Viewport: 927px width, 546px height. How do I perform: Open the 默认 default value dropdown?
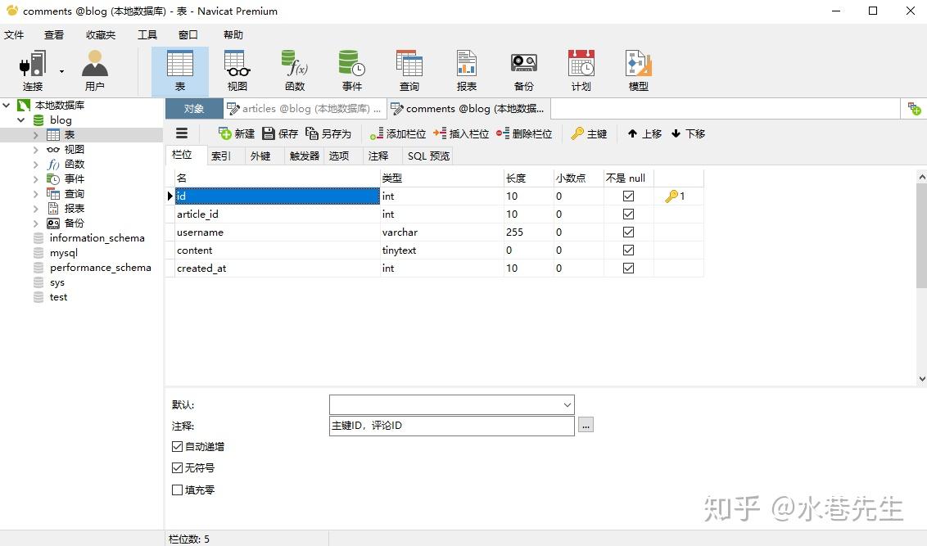pyautogui.click(x=567, y=404)
